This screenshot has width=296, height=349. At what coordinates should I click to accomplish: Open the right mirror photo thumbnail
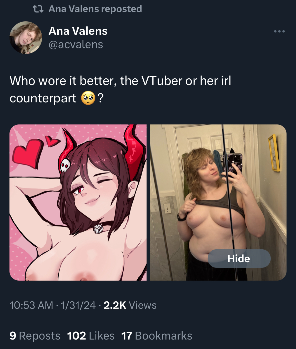pyautogui.click(x=218, y=203)
